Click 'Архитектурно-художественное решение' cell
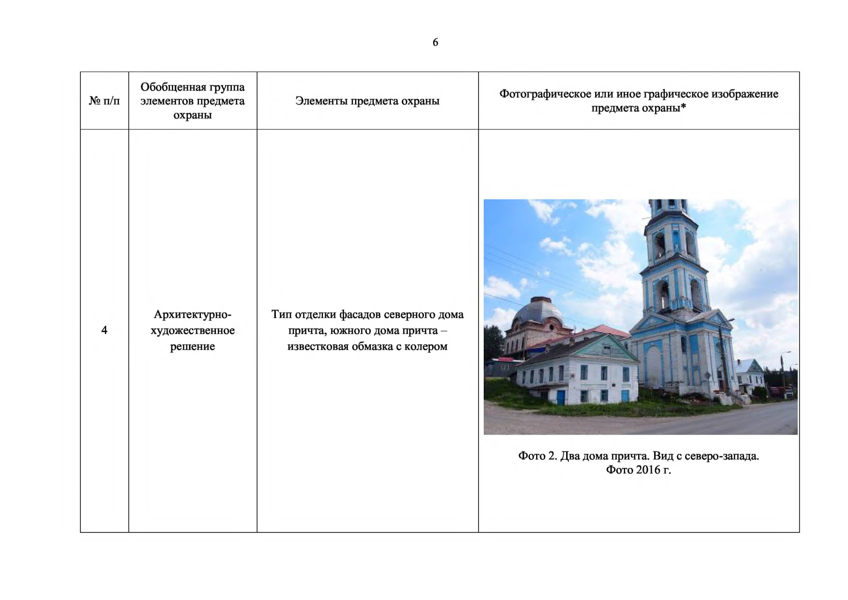 [x=192, y=330]
